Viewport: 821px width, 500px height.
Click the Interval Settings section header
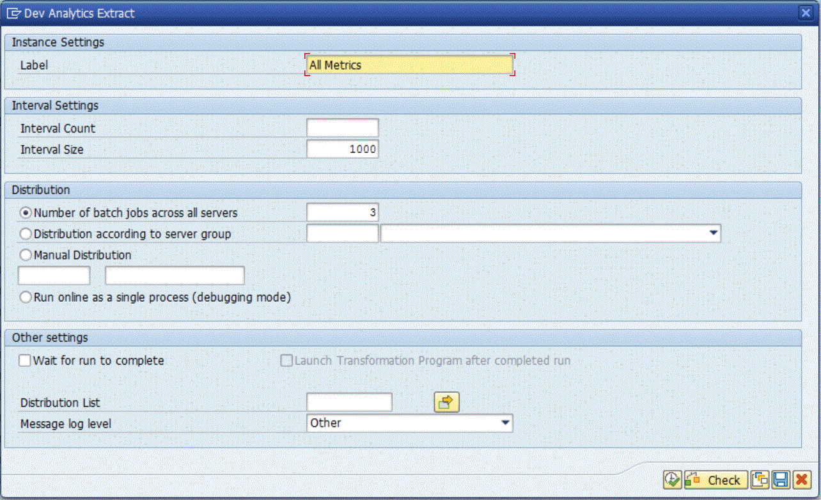coord(403,105)
